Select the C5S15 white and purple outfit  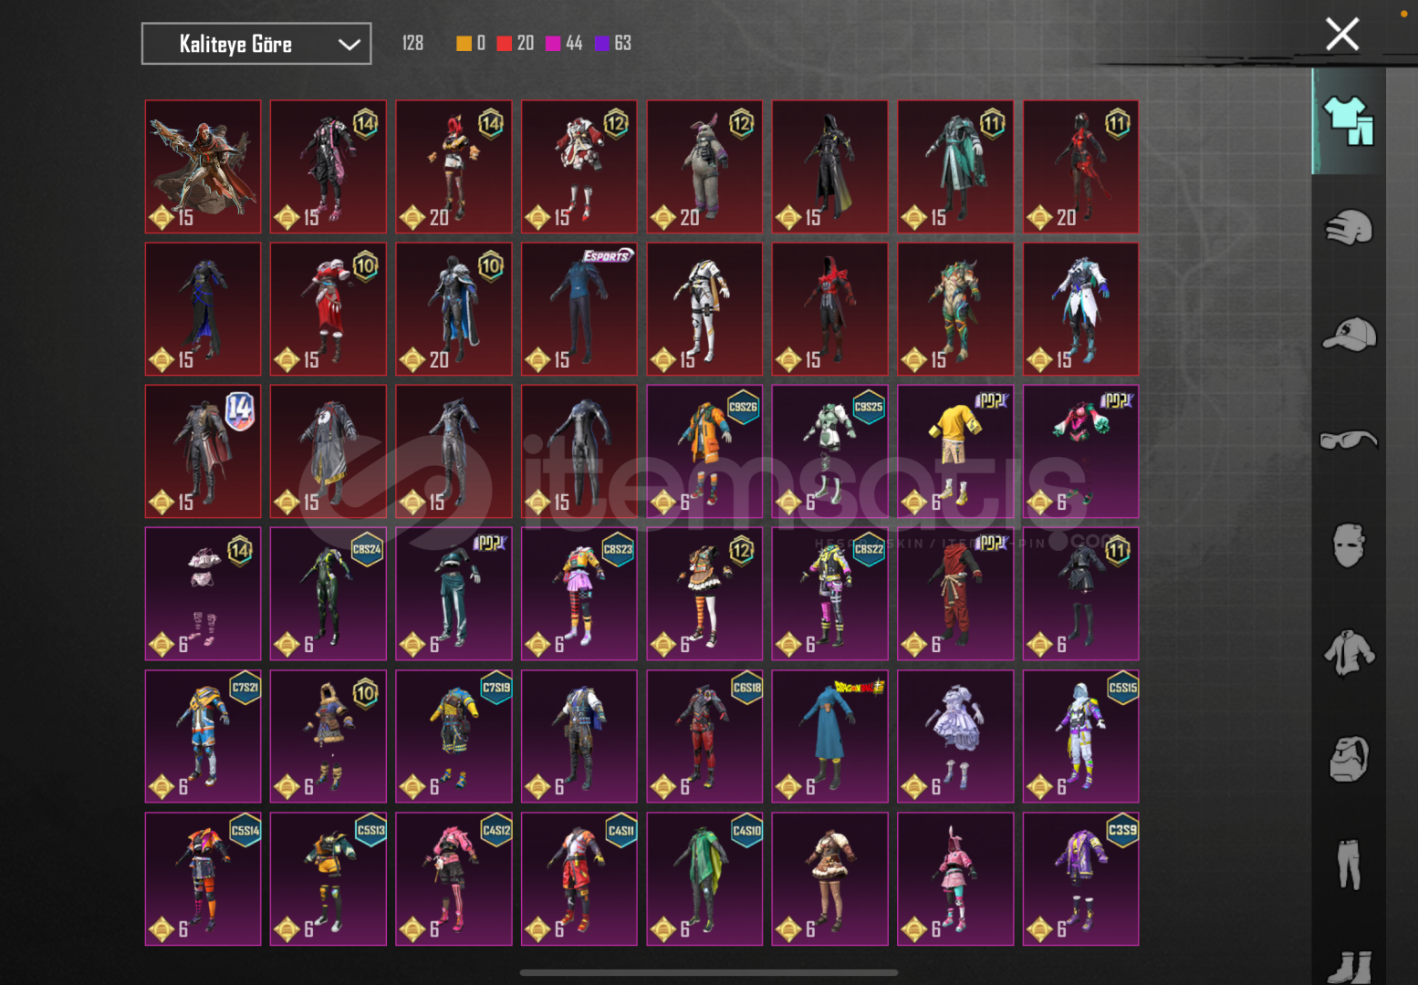point(1080,736)
